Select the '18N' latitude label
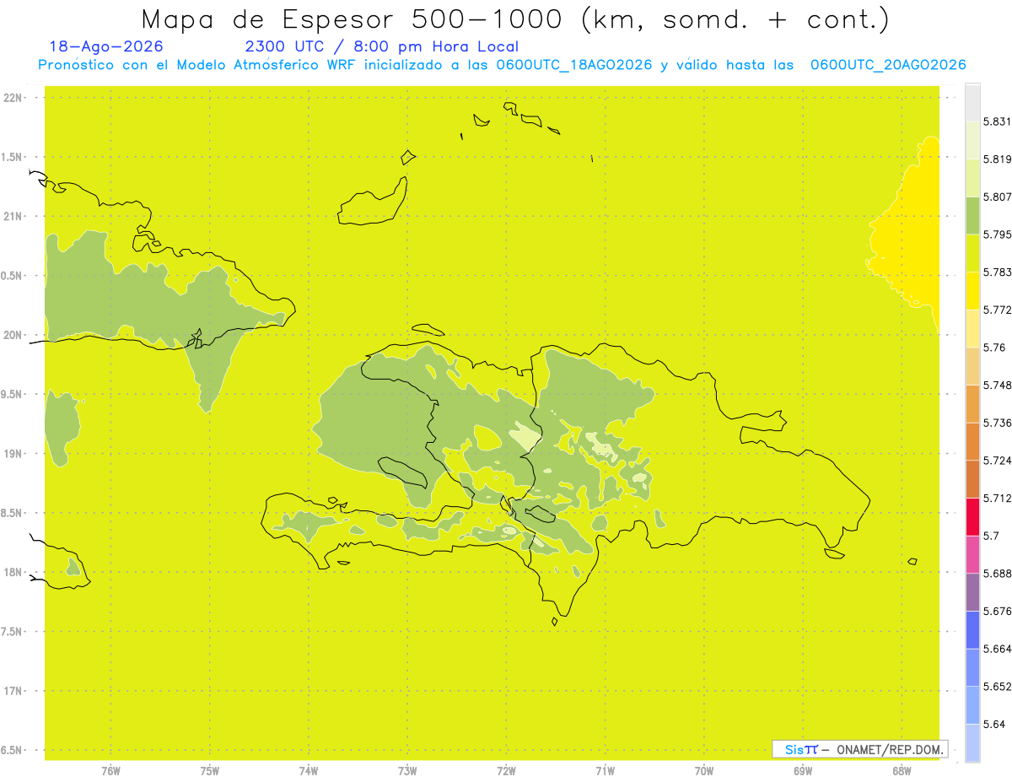Image resolution: width=1012 pixels, height=782 pixels. [13, 572]
